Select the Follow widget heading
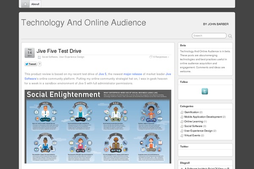Viewport: 254px width, 169px height. tap(184, 82)
